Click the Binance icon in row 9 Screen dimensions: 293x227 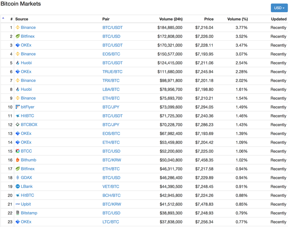pos(18,98)
